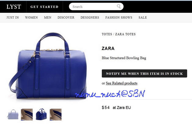192x125 pixels.
Task: Open See Related products link
Action: click(x=122, y=83)
